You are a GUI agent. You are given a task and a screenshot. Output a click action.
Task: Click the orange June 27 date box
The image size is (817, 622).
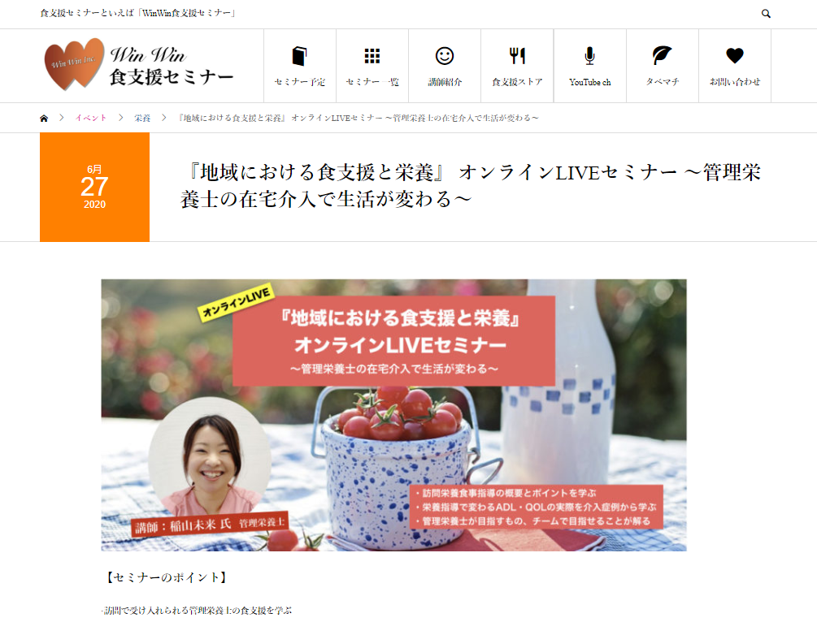point(94,187)
